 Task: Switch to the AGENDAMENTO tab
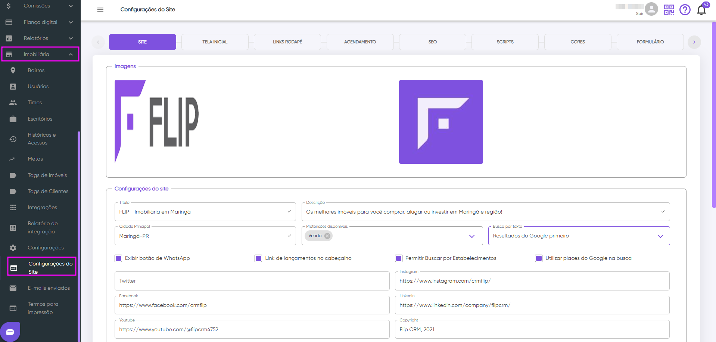(x=360, y=42)
